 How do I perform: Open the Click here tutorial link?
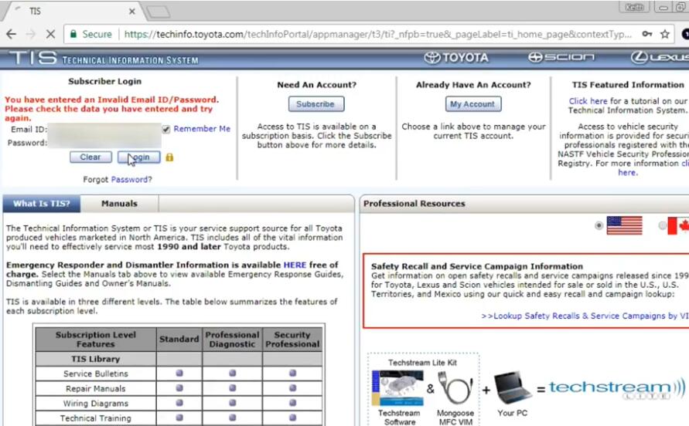coord(588,101)
